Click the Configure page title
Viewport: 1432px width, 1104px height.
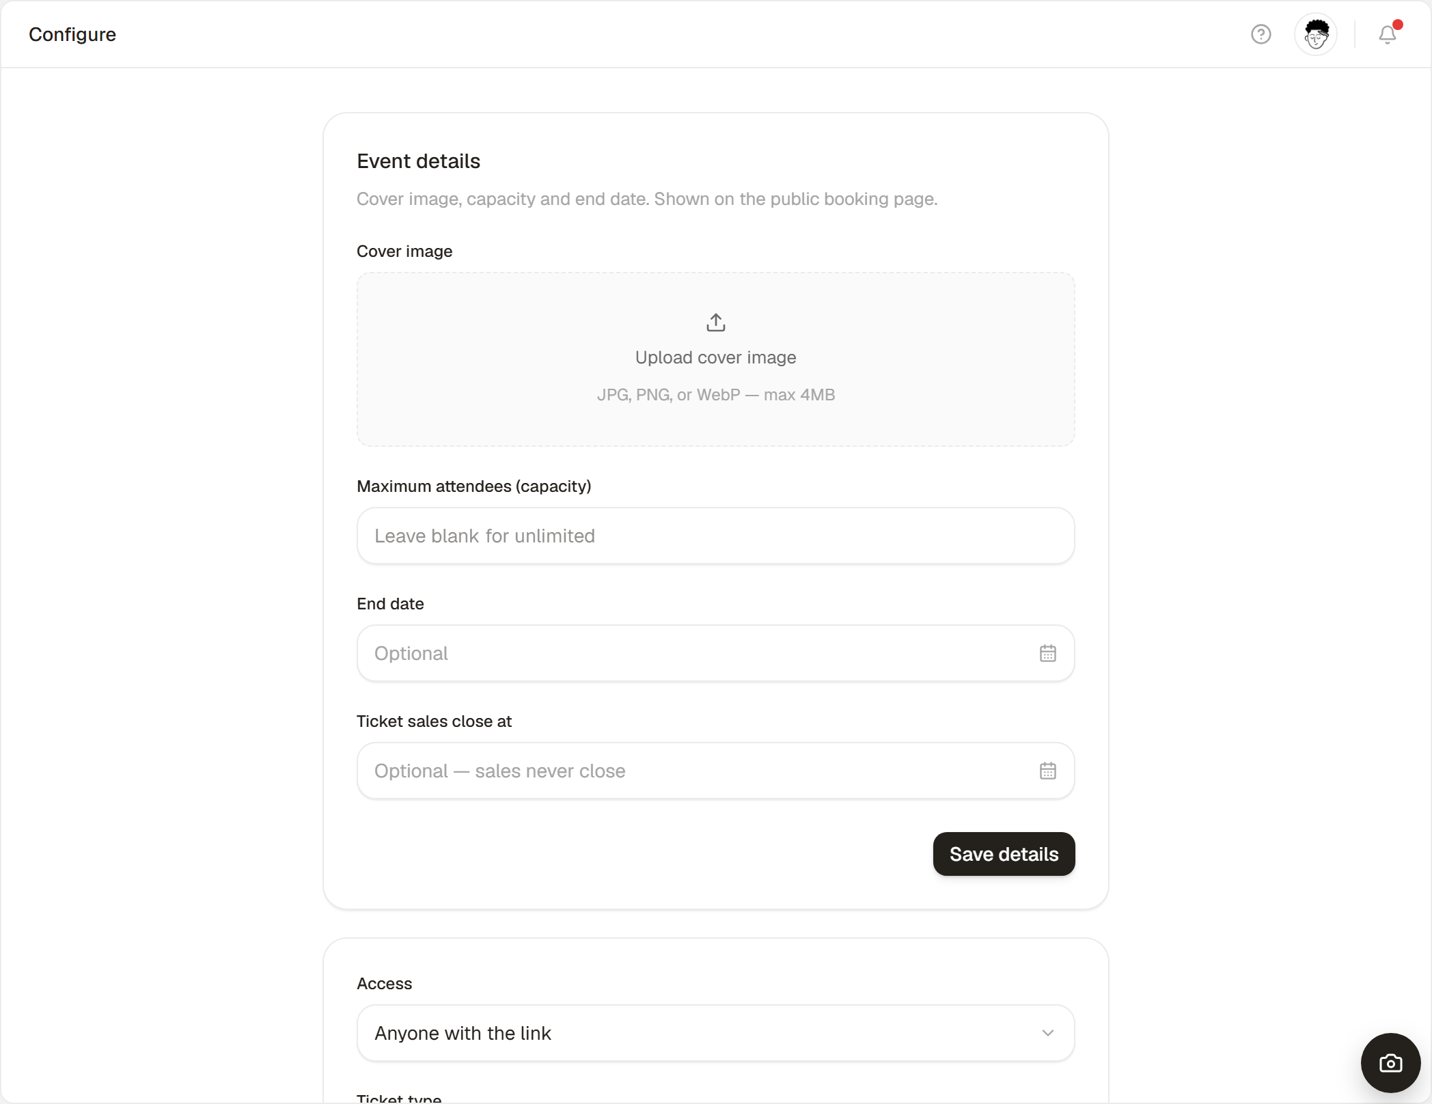click(x=72, y=34)
